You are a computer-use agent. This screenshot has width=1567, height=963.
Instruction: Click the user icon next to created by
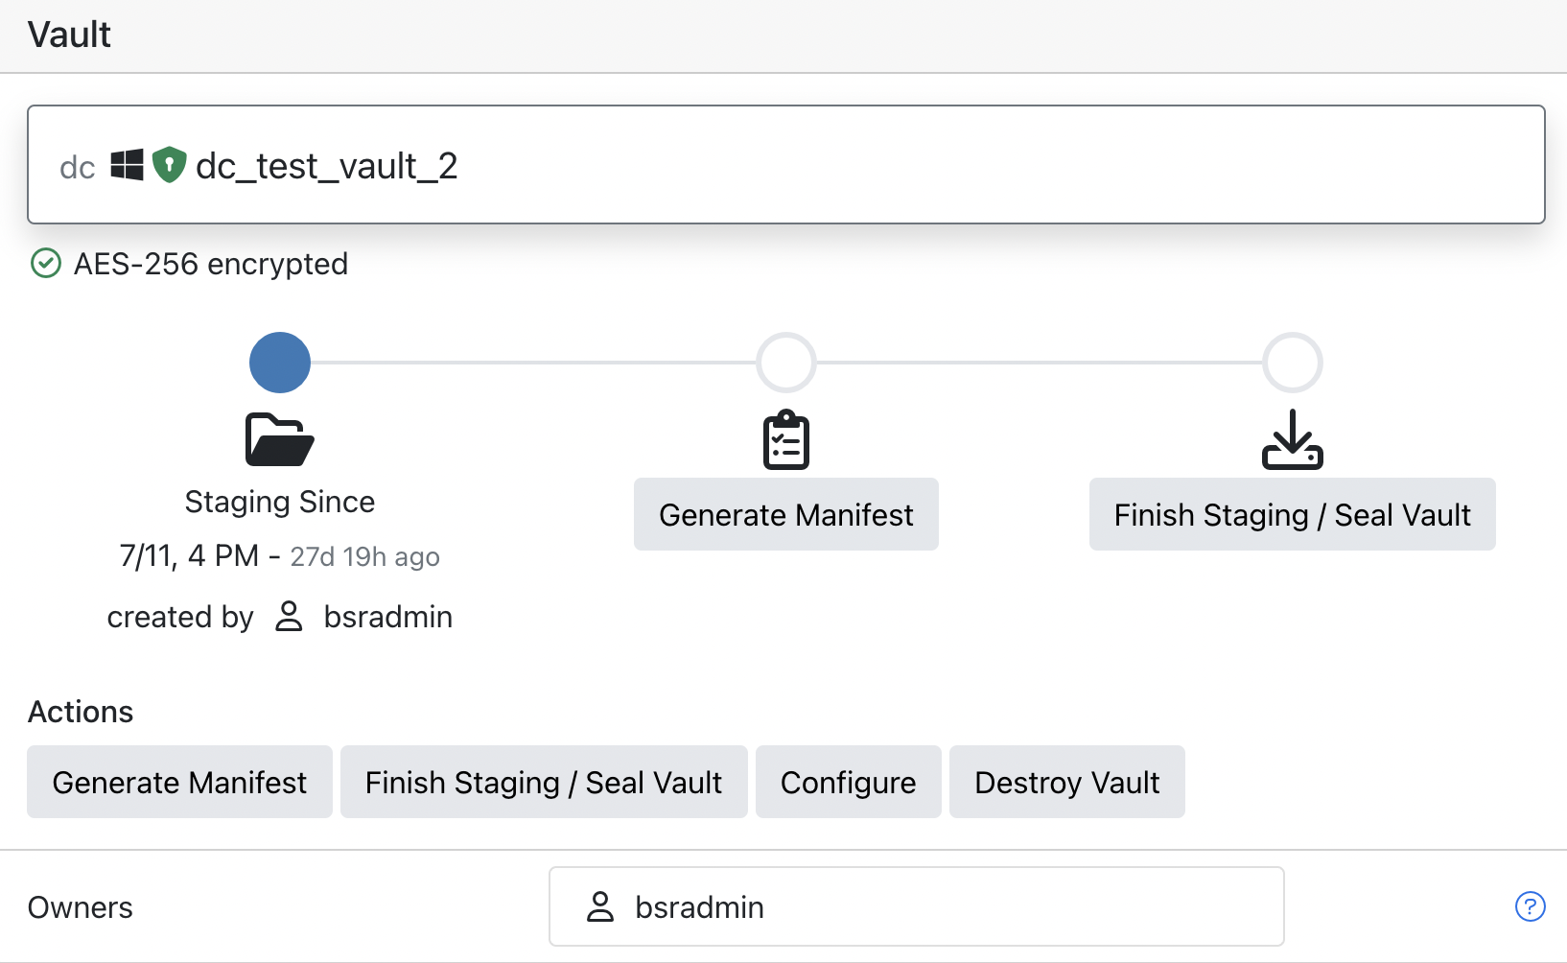[x=289, y=617]
